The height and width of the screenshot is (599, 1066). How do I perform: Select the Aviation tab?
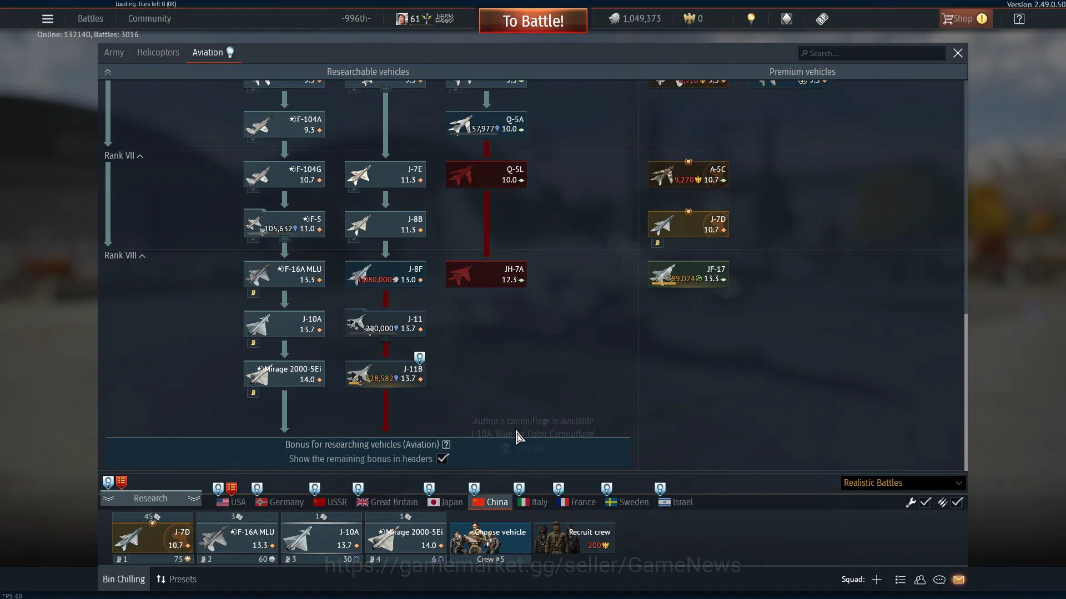(x=213, y=53)
